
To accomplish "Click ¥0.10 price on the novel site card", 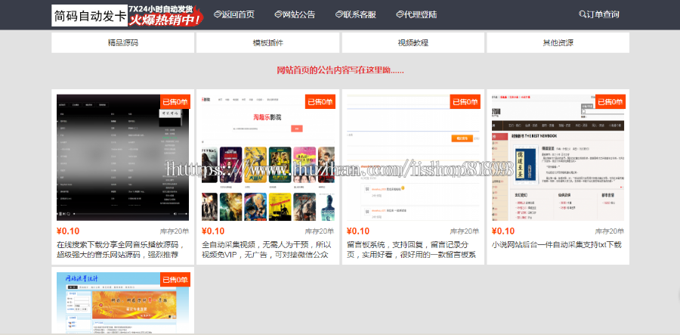I will tap(503, 231).
